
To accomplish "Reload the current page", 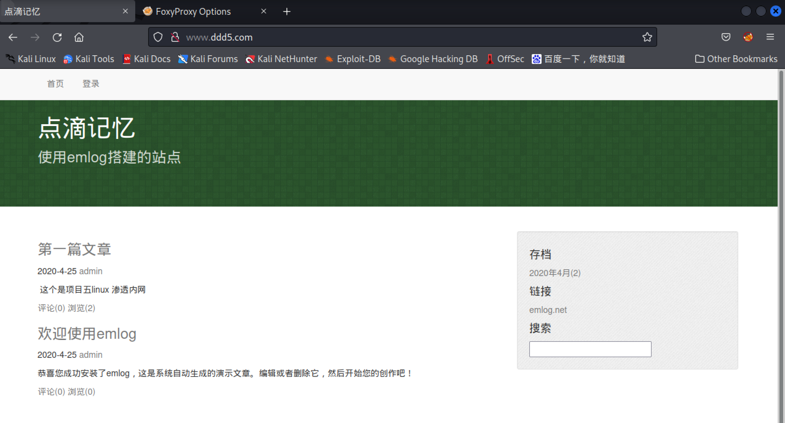I will point(57,37).
